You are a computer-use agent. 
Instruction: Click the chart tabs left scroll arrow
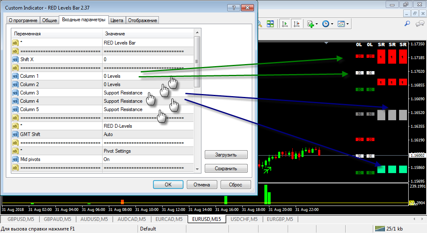[414, 219]
